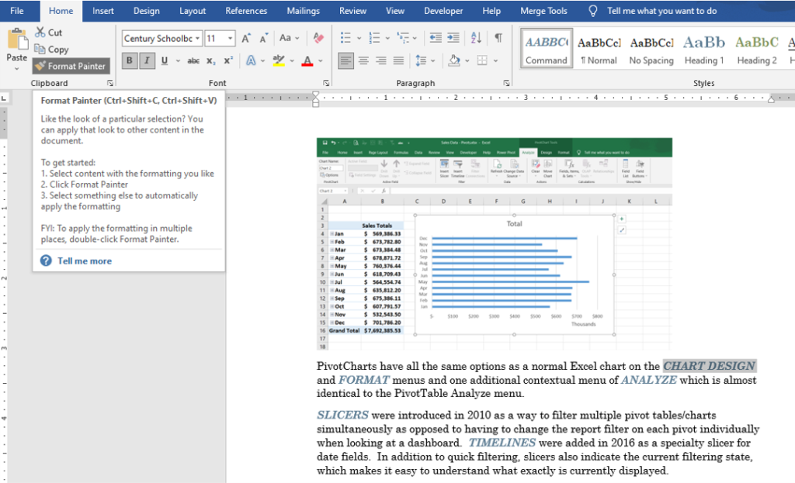The width and height of the screenshot is (795, 483).
Task: Increase paragraph indent
Action: tap(453, 38)
